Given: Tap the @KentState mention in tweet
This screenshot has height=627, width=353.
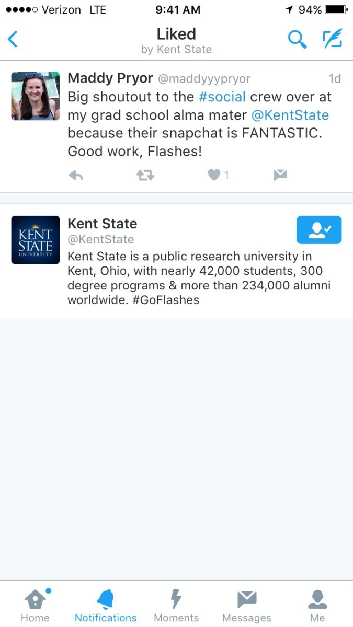Looking at the screenshot, I should (290, 115).
